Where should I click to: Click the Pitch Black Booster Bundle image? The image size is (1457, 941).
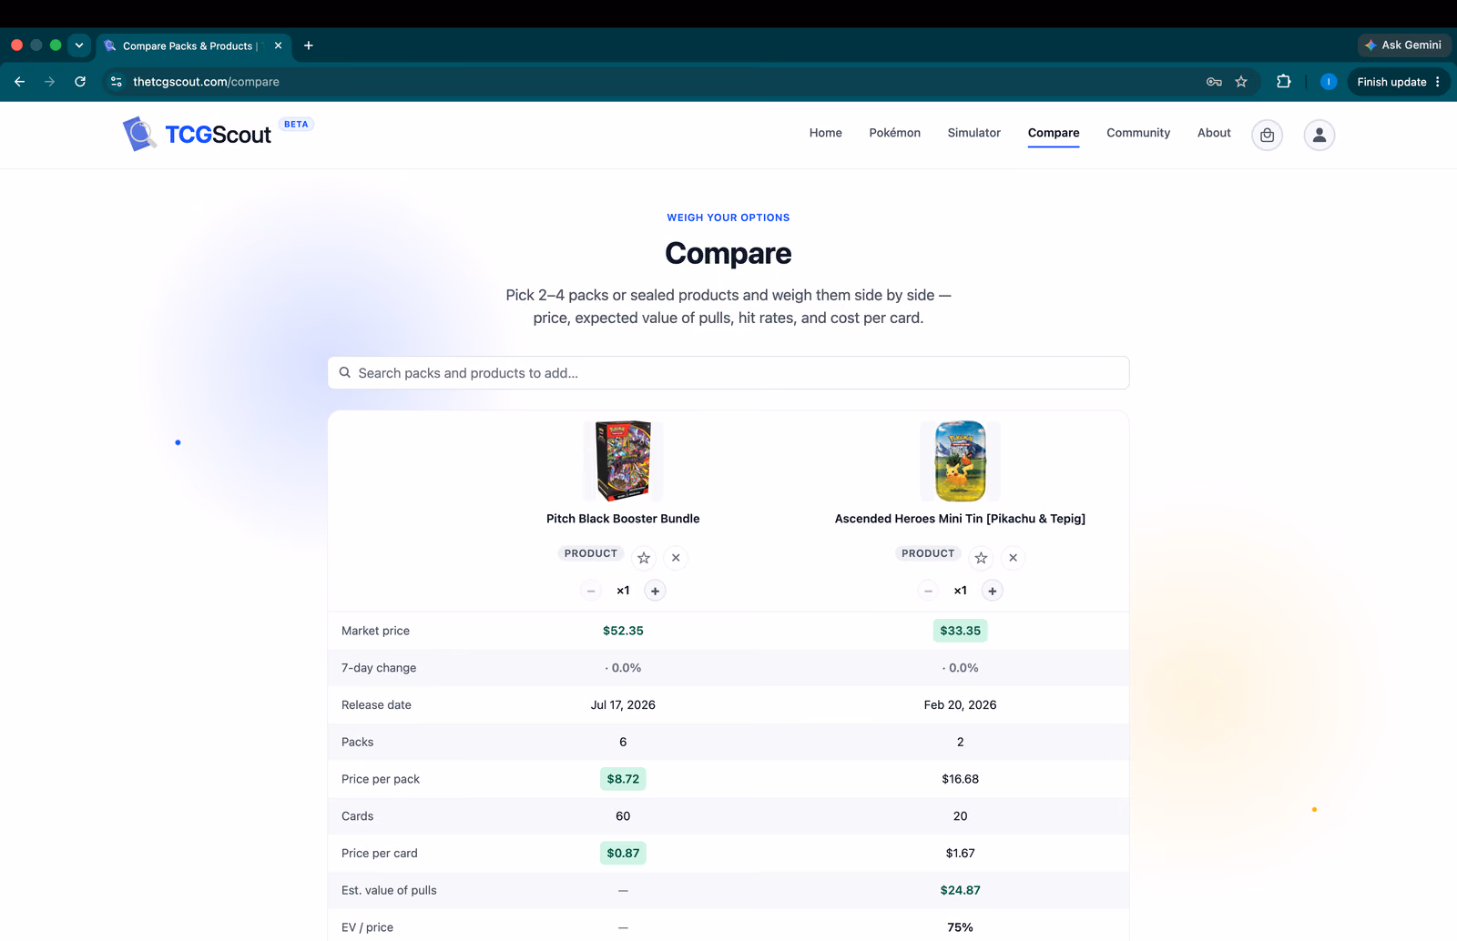(623, 460)
